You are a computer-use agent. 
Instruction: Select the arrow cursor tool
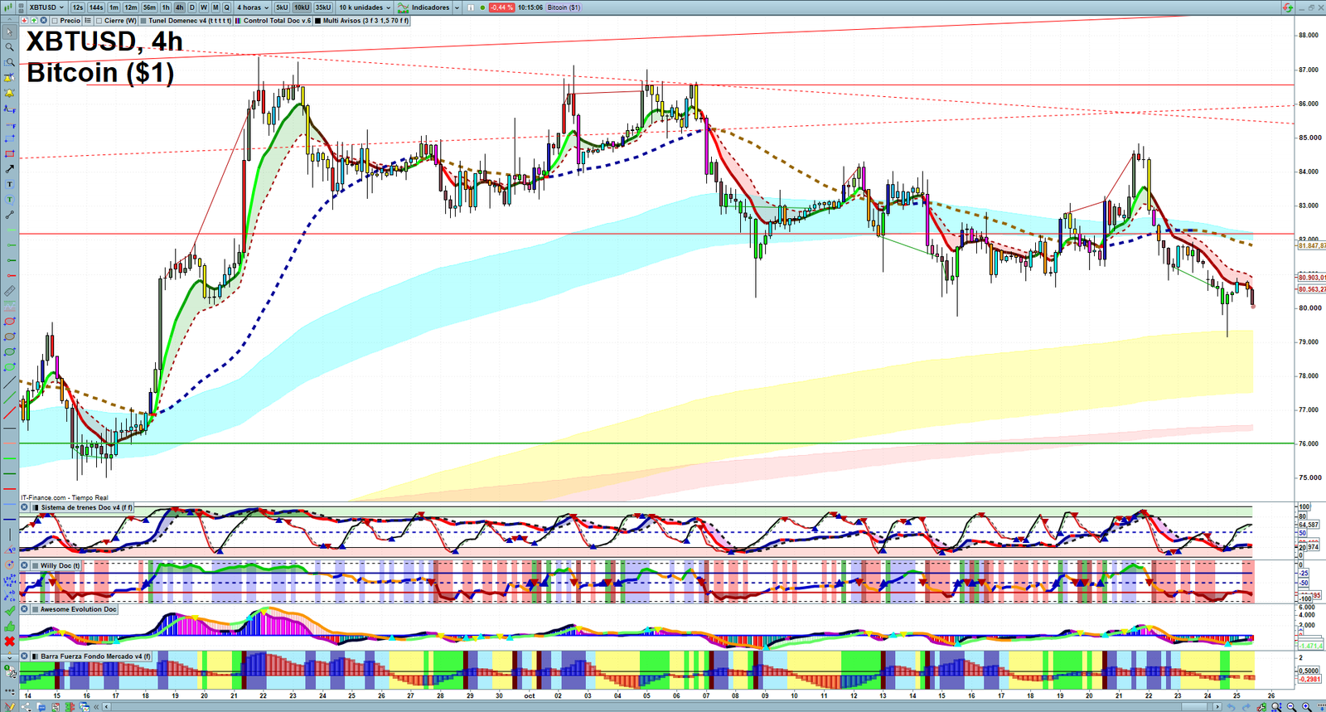click(9, 32)
